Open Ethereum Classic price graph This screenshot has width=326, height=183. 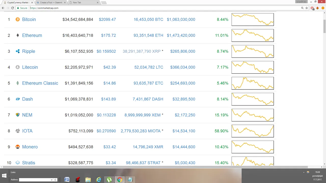[253, 83]
